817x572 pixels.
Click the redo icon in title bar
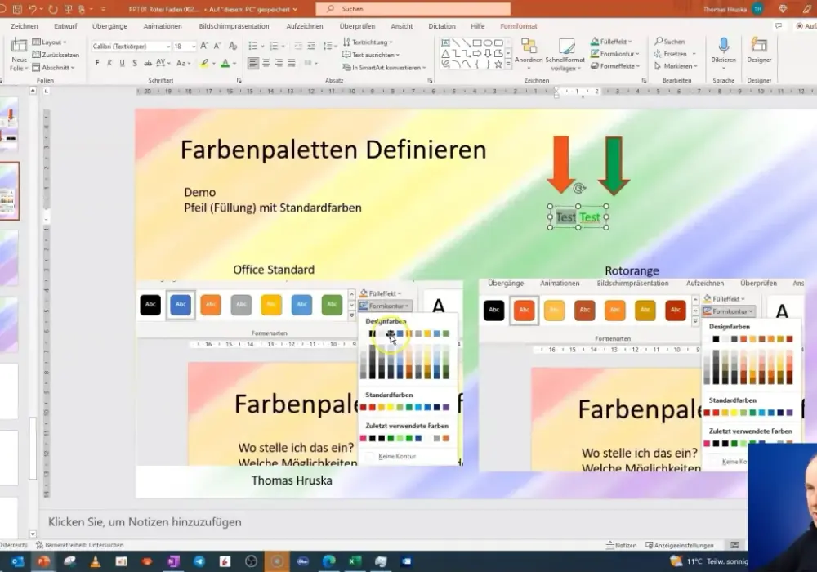[52, 9]
